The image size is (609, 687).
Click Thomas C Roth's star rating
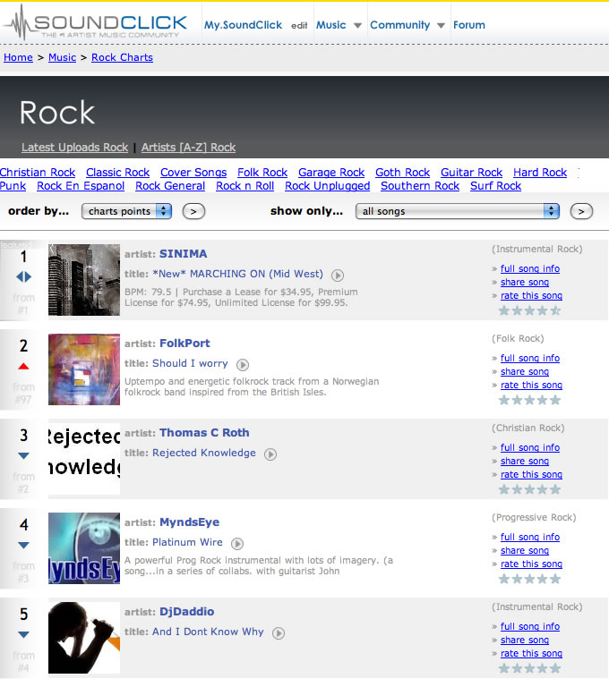pyautogui.click(x=530, y=489)
